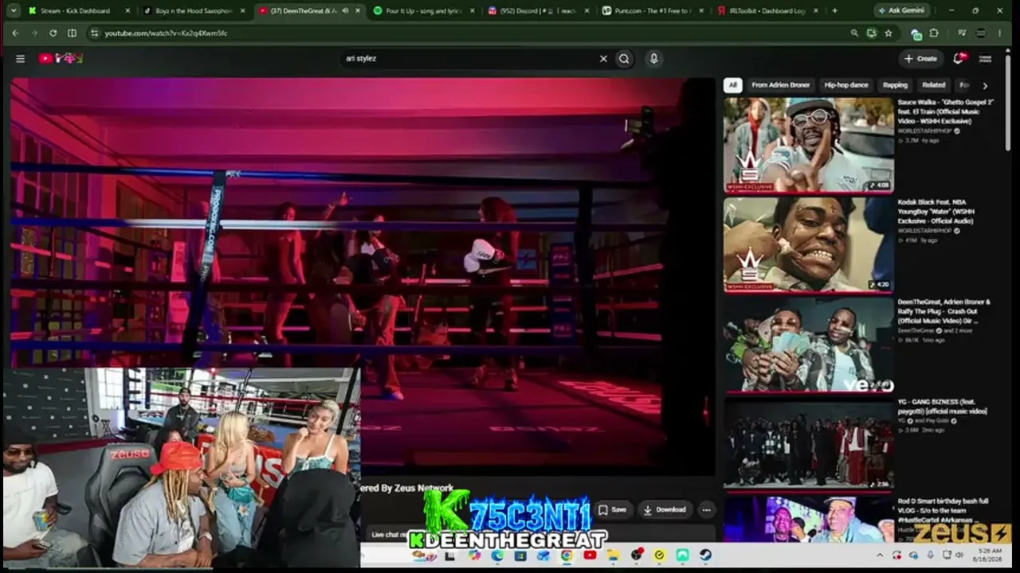This screenshot has width=1020, height=573.
Task: Click the Crash Out video title
Action: pyautogui.click(x=944, y=311)
